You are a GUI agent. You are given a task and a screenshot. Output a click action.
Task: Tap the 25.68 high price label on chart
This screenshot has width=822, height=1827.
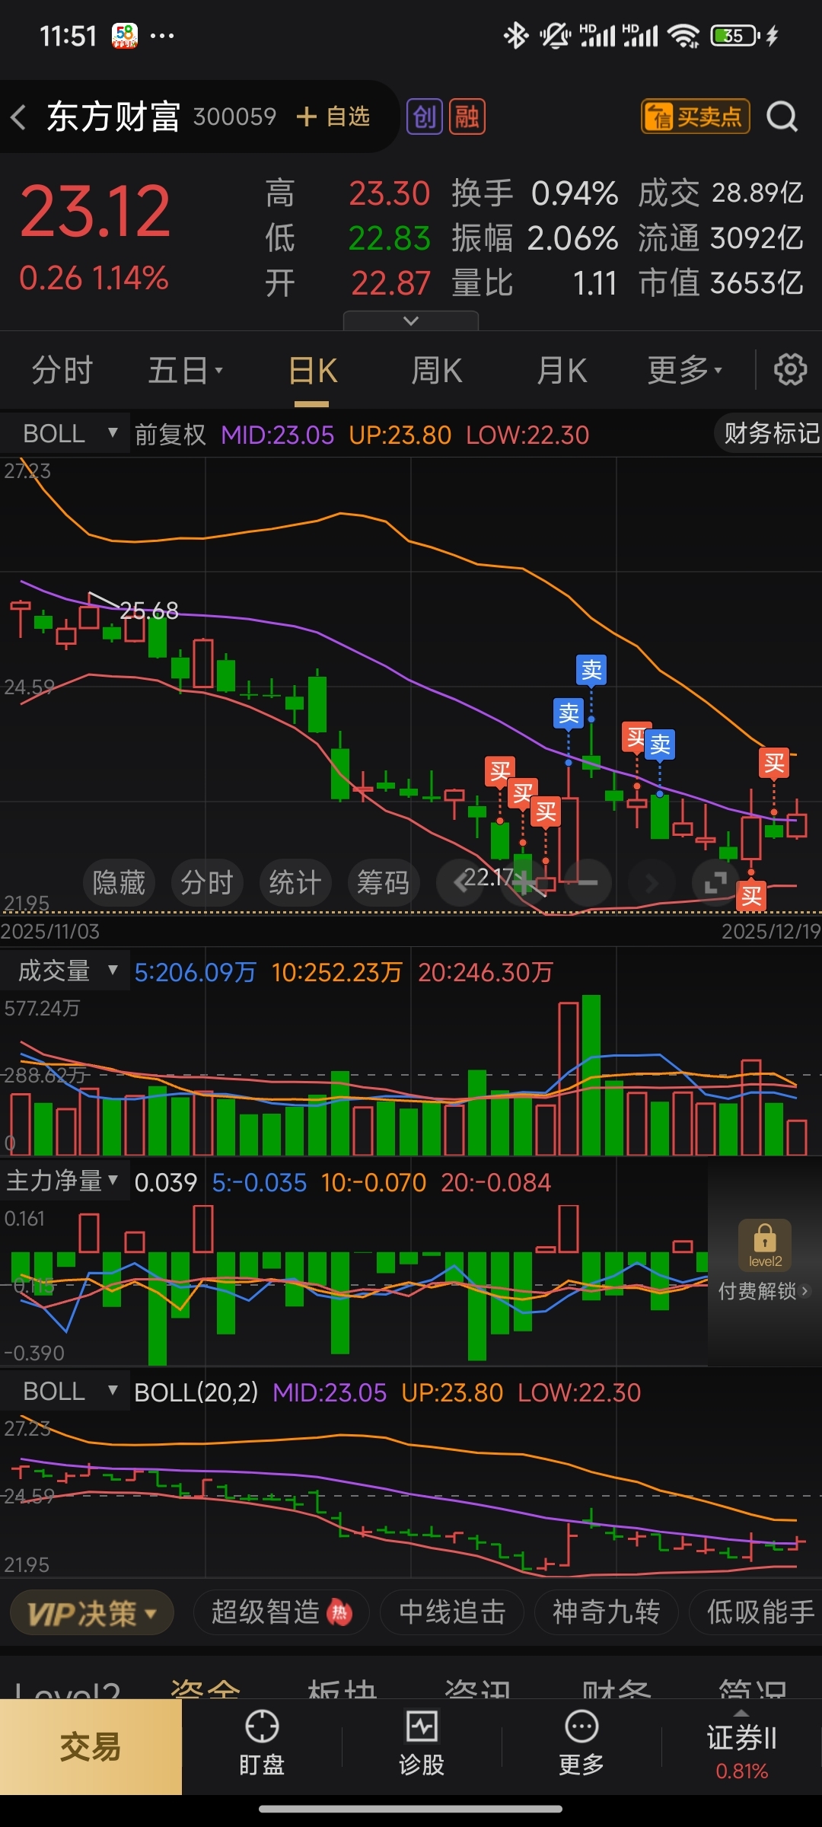click(149, 611)
